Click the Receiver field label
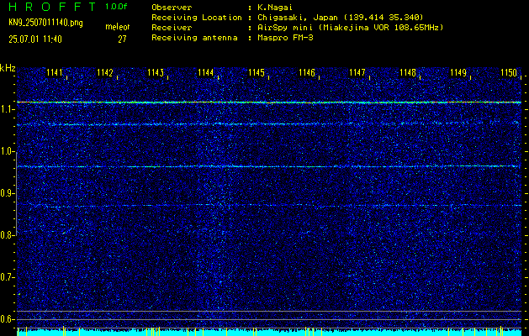The width and height of the screenshot is (529, 336). point(172,28)
